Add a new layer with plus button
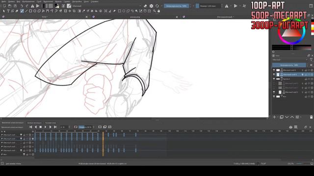This screenshot has width=314, height=176. click(274, 117)
